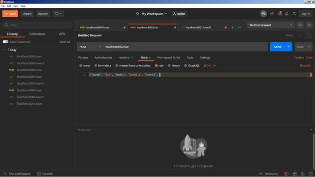This screenshot has width=315, height=177.
Task: Select the binary body type
Action: [169, 65]
